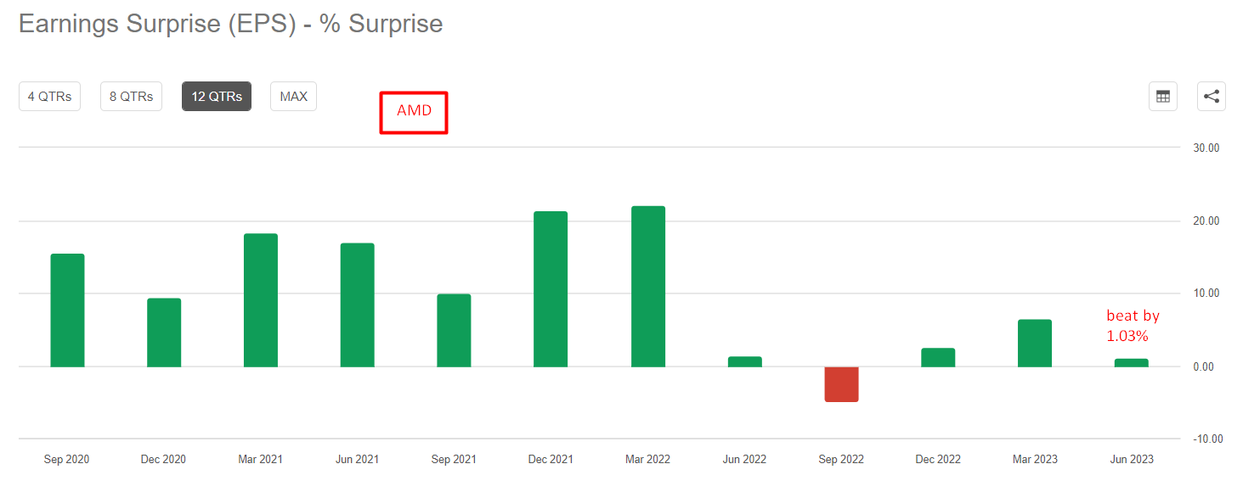Click the AMD ticker label in red box
The image size is (1243, 492).
[x=414, y=111]
